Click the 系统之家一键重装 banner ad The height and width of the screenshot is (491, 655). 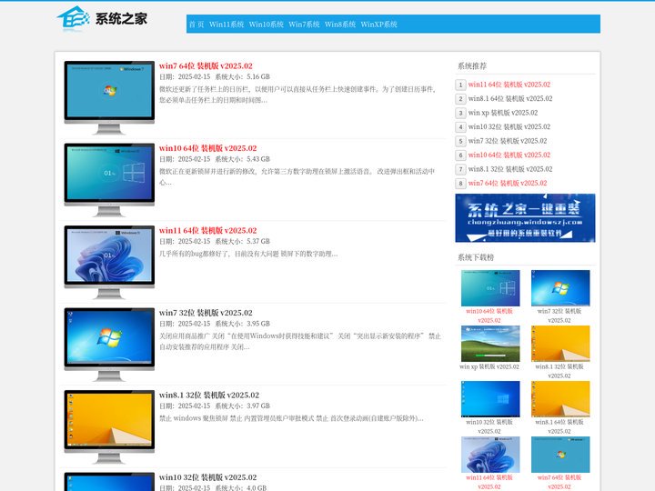[525, 217]
